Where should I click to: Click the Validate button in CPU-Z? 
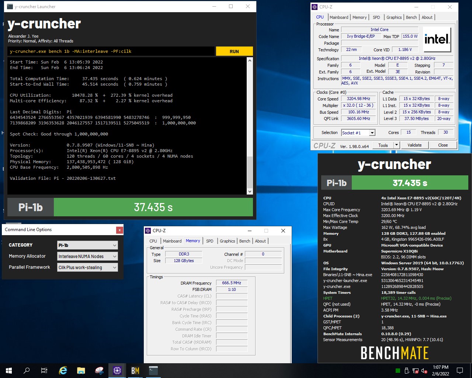414,145
